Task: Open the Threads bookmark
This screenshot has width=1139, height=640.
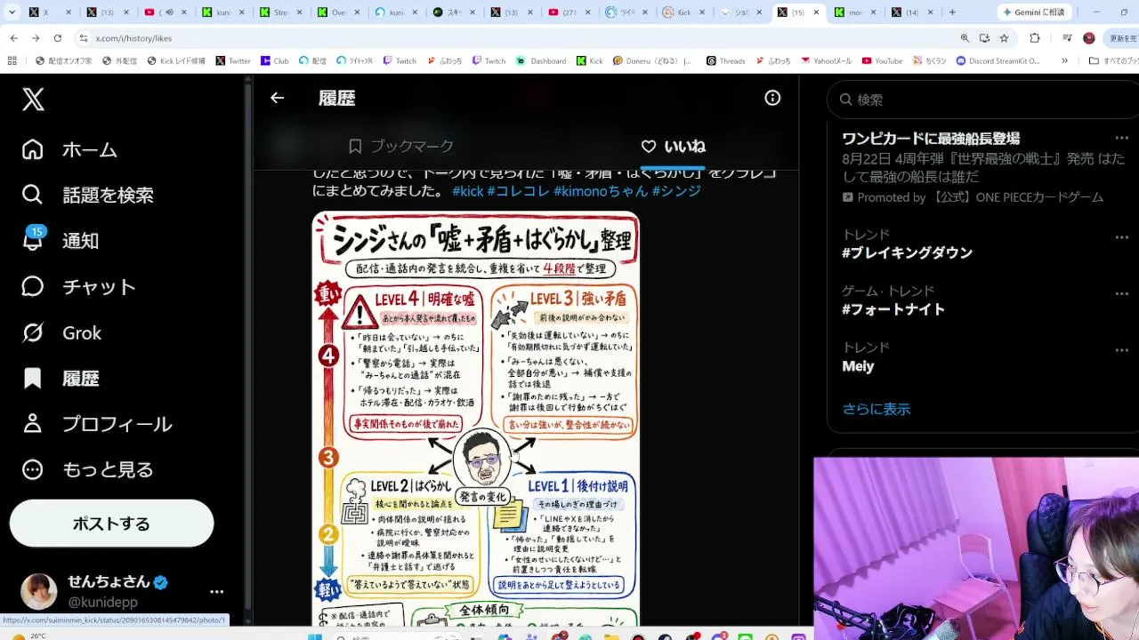Action: [x=726, y=61]
